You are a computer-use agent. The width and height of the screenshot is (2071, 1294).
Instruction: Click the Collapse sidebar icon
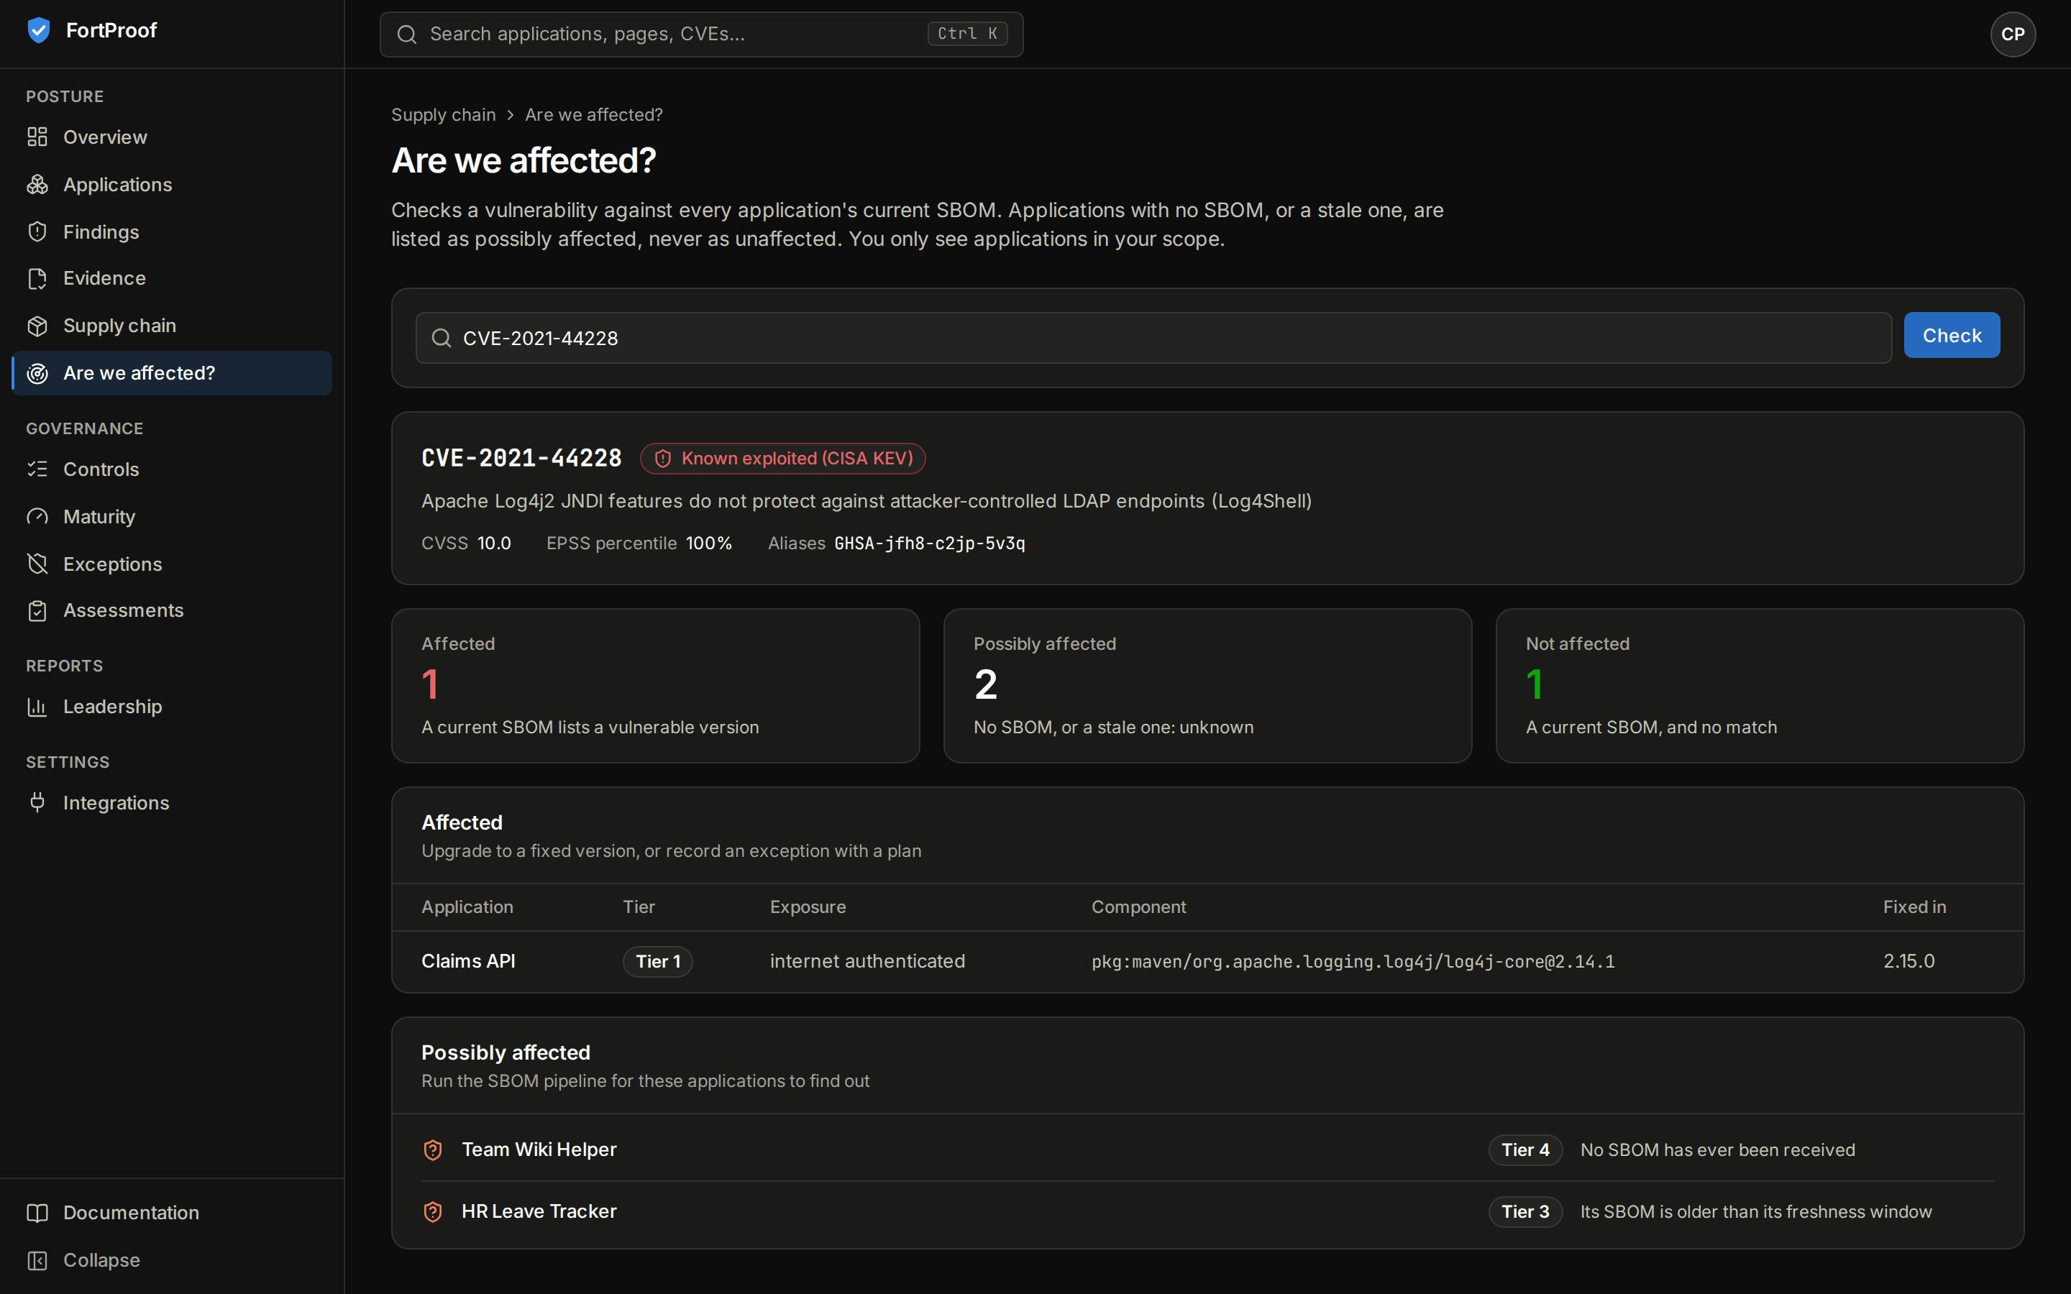pos(37,1261)
